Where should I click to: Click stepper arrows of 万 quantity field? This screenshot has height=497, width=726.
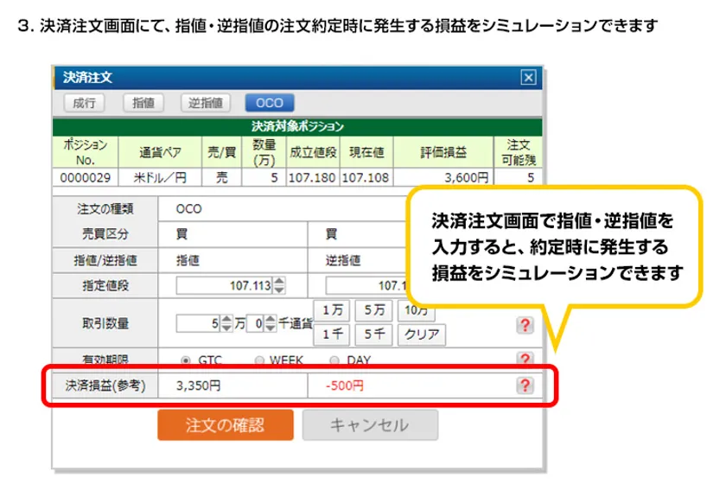(x=226, y=324)
